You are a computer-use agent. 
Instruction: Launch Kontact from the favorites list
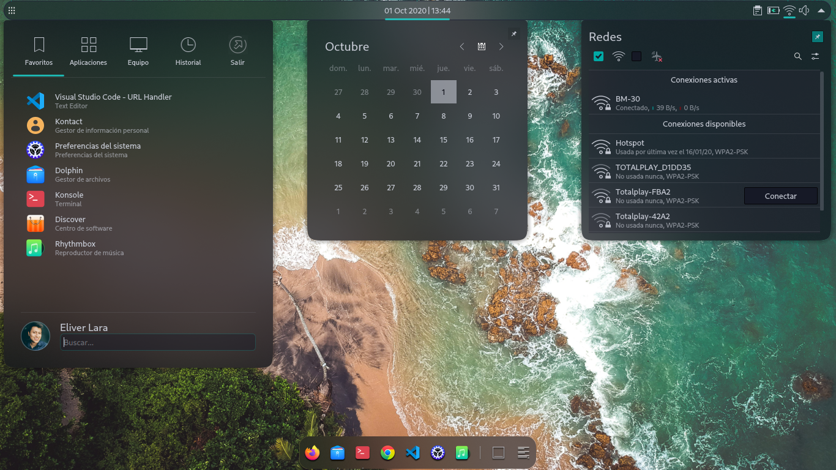(x=139, y=125)
